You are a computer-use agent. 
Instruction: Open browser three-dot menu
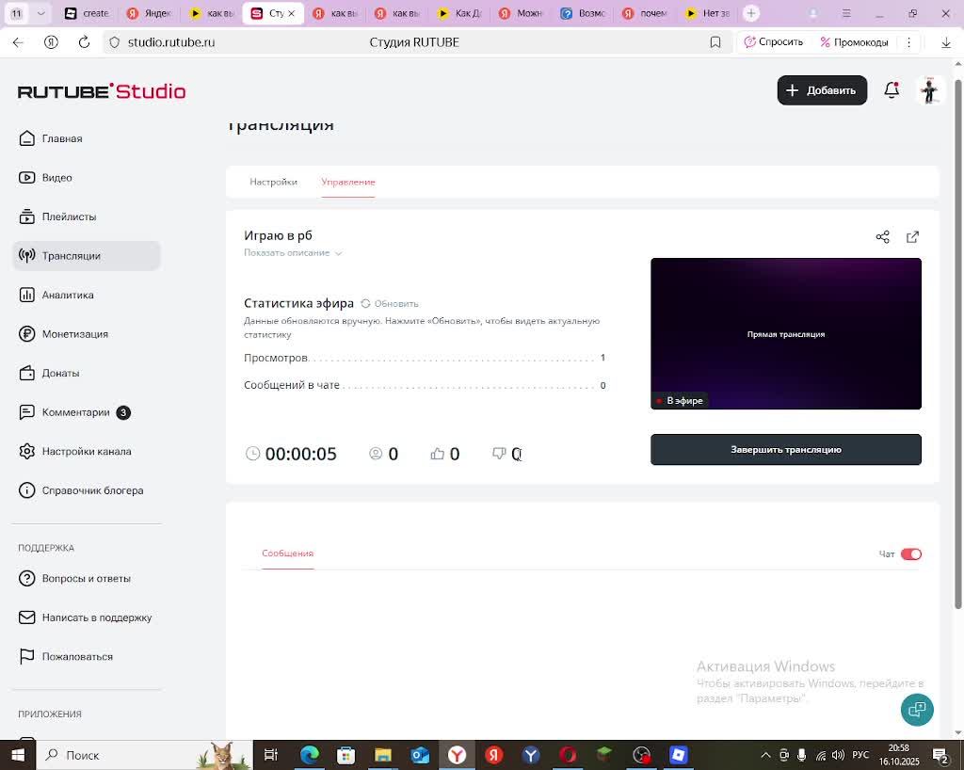coord(908,42)
